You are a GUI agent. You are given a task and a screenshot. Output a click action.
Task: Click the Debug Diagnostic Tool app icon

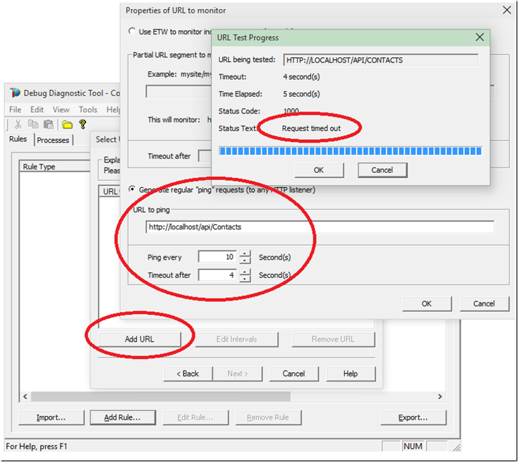15,93
